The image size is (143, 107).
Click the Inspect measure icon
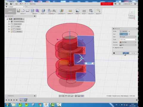pyautogui.click(x=70, y=11)
